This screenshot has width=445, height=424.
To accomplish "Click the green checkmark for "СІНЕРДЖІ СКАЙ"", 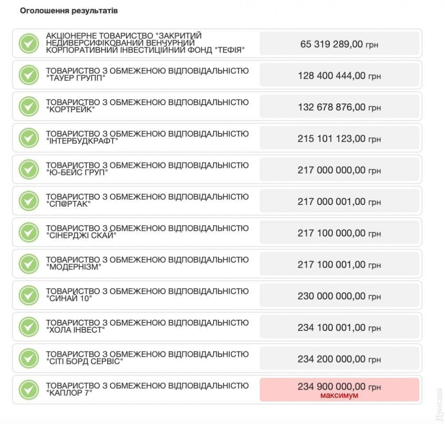I will 29,232.
